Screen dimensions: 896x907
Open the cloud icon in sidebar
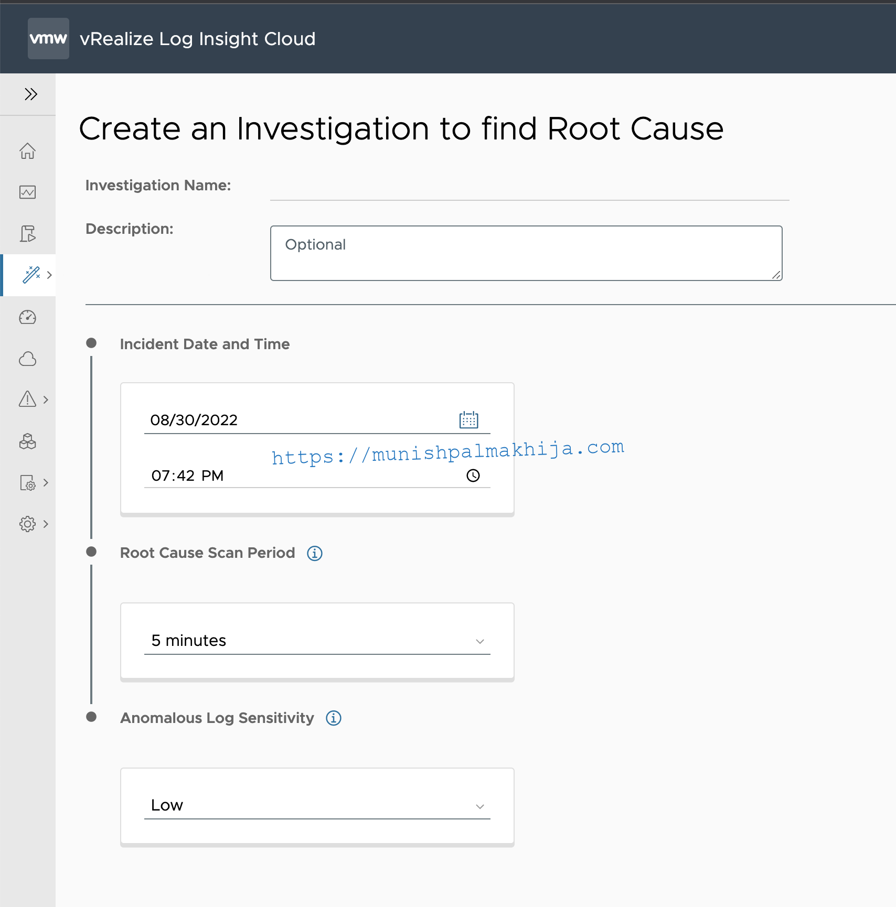(x=28, y=359)
